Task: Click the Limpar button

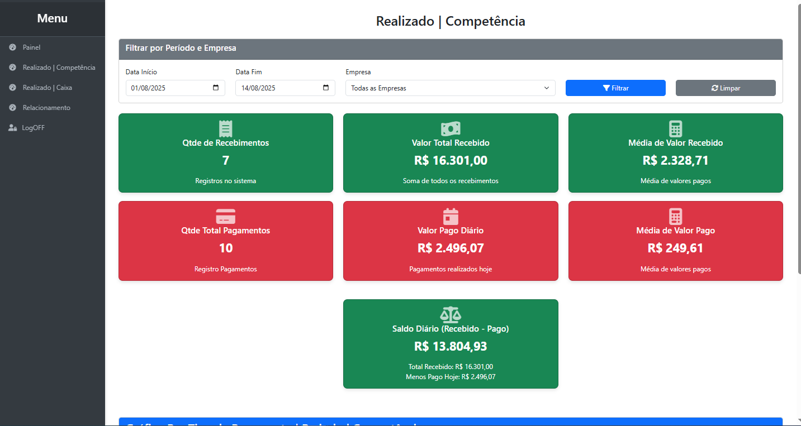Action: point(725,88)
